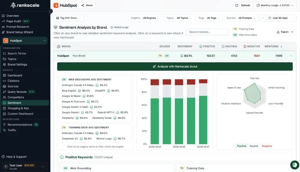Viewport: 300px width, 172px height.
Task: Click the TR source badge in HubSpot row
Action: pyautogui.click(x=160, y=56)
